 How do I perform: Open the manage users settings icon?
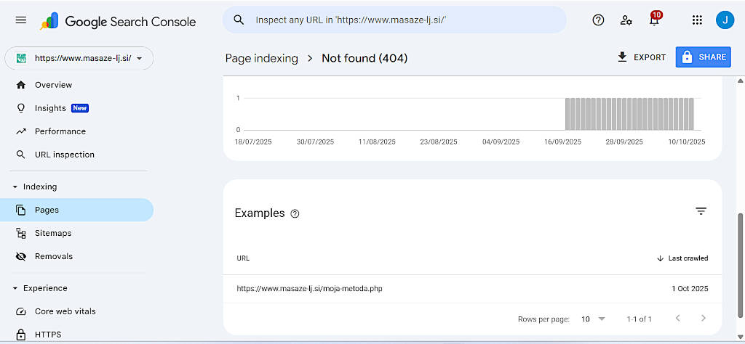tap(626, 20)
